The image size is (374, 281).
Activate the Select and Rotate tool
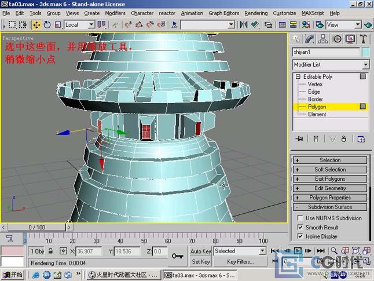coord(47,24)
